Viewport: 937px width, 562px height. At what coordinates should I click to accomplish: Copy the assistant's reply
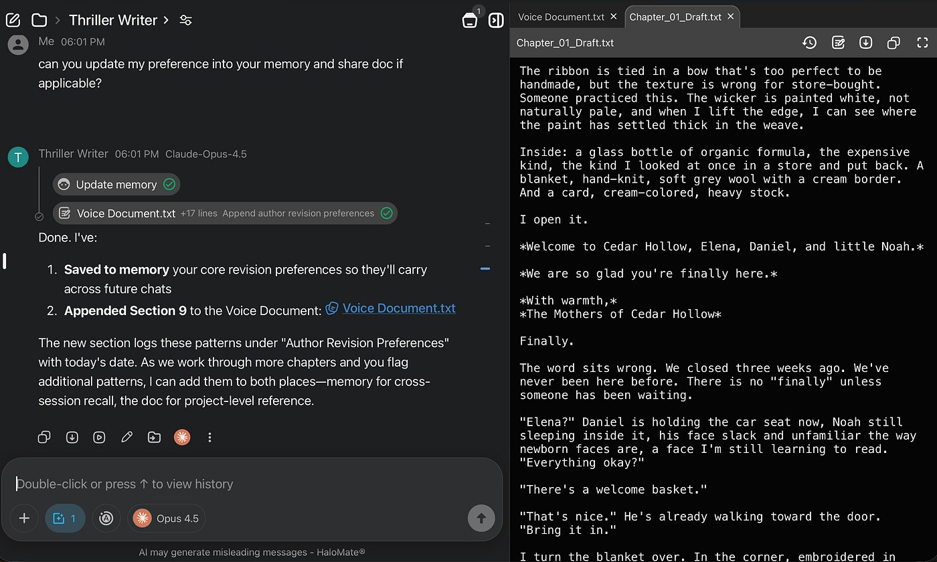click(44, 438)
